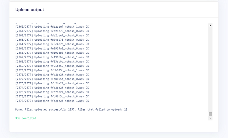Click the upload log scrollbar thumb
This screenshot has height=138, width=228.
(x=210, y=114)
